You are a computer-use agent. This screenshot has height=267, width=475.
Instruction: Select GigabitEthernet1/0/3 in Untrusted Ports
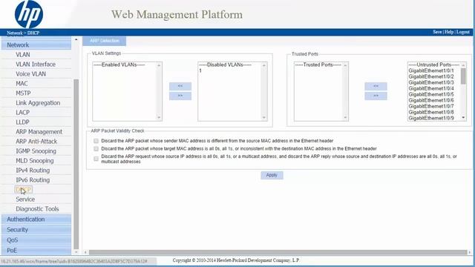[x=431, y=82]
